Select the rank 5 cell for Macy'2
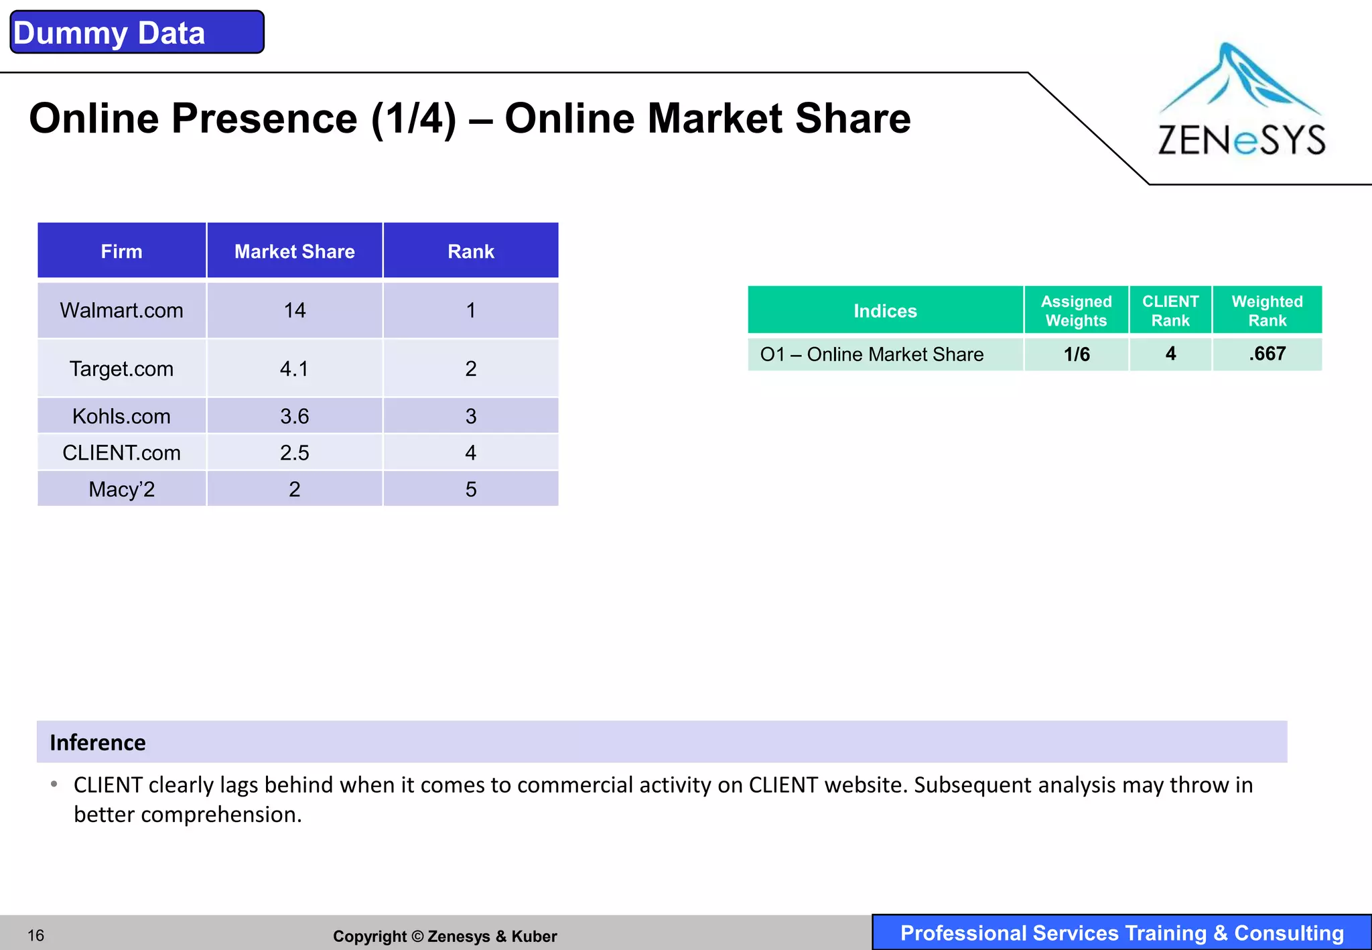Image resolution: width=1372 pixels, height=950 pixels. (x=471, y=489)
